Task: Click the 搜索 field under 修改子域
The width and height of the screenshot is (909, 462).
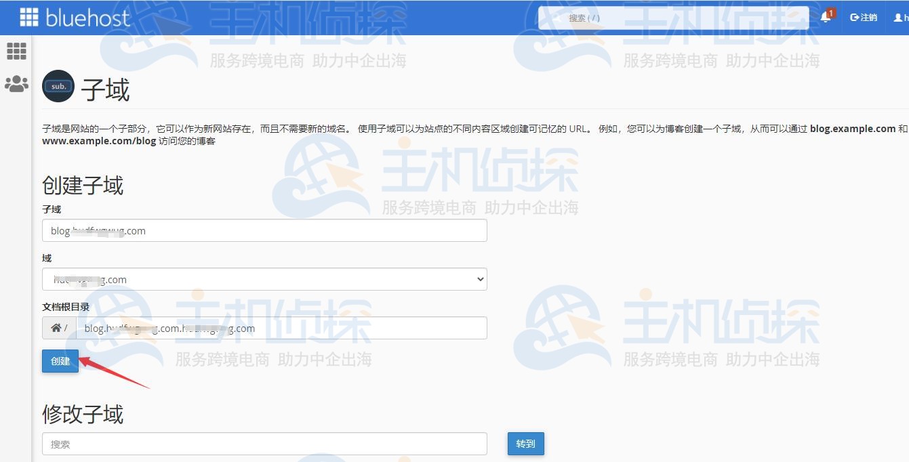Action: [264, 444]
